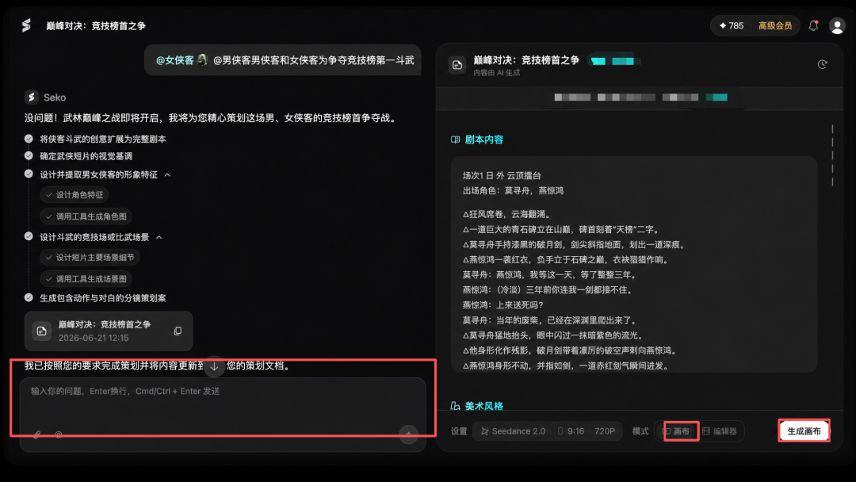Click the 785 credits star indicator
The image size is (856, 482).
click(732, 25)
